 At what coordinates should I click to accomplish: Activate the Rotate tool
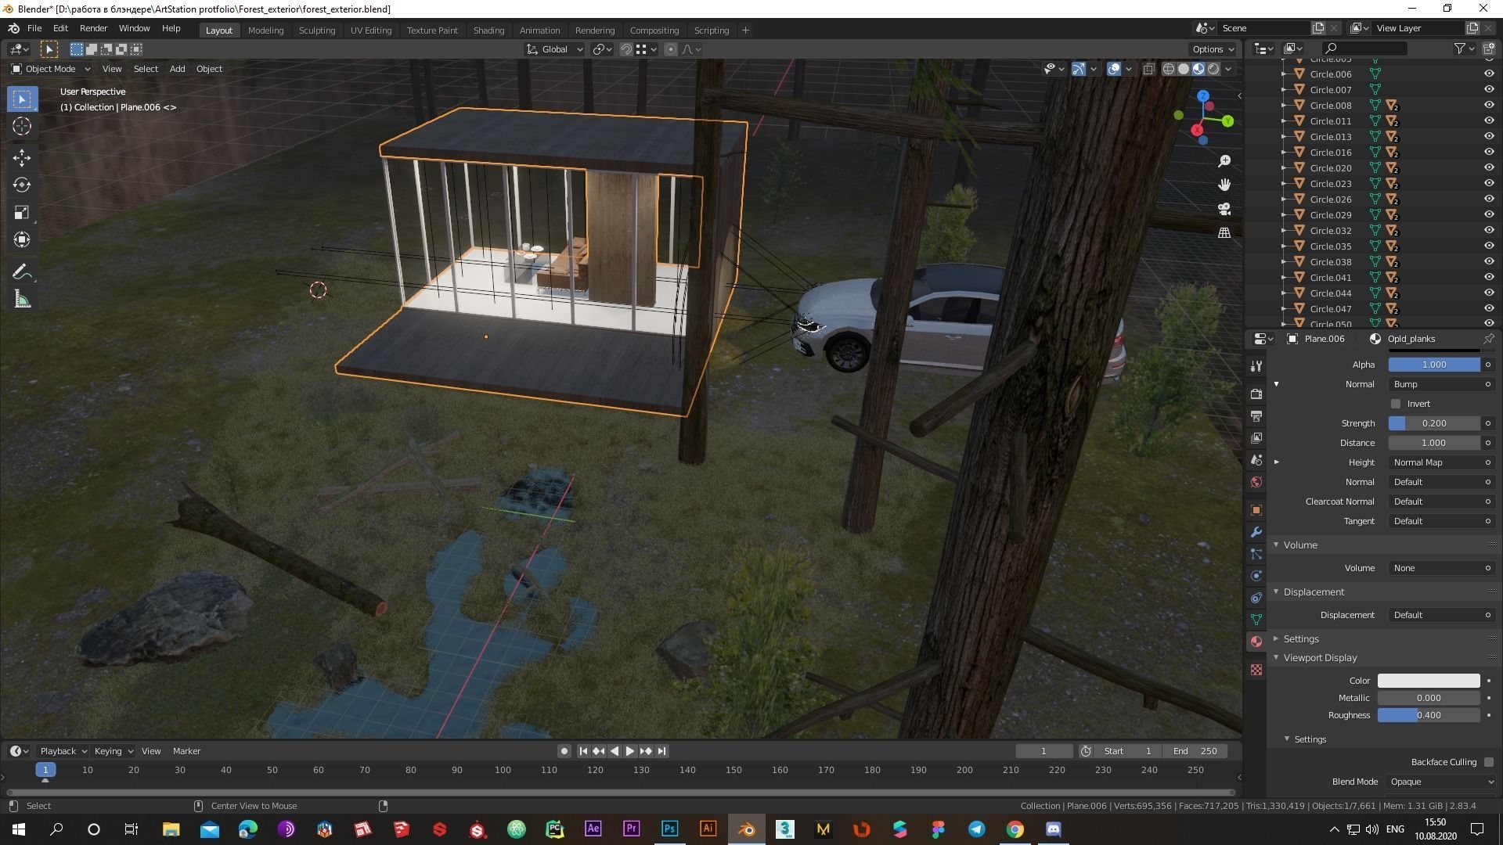(x=22, y=185)
